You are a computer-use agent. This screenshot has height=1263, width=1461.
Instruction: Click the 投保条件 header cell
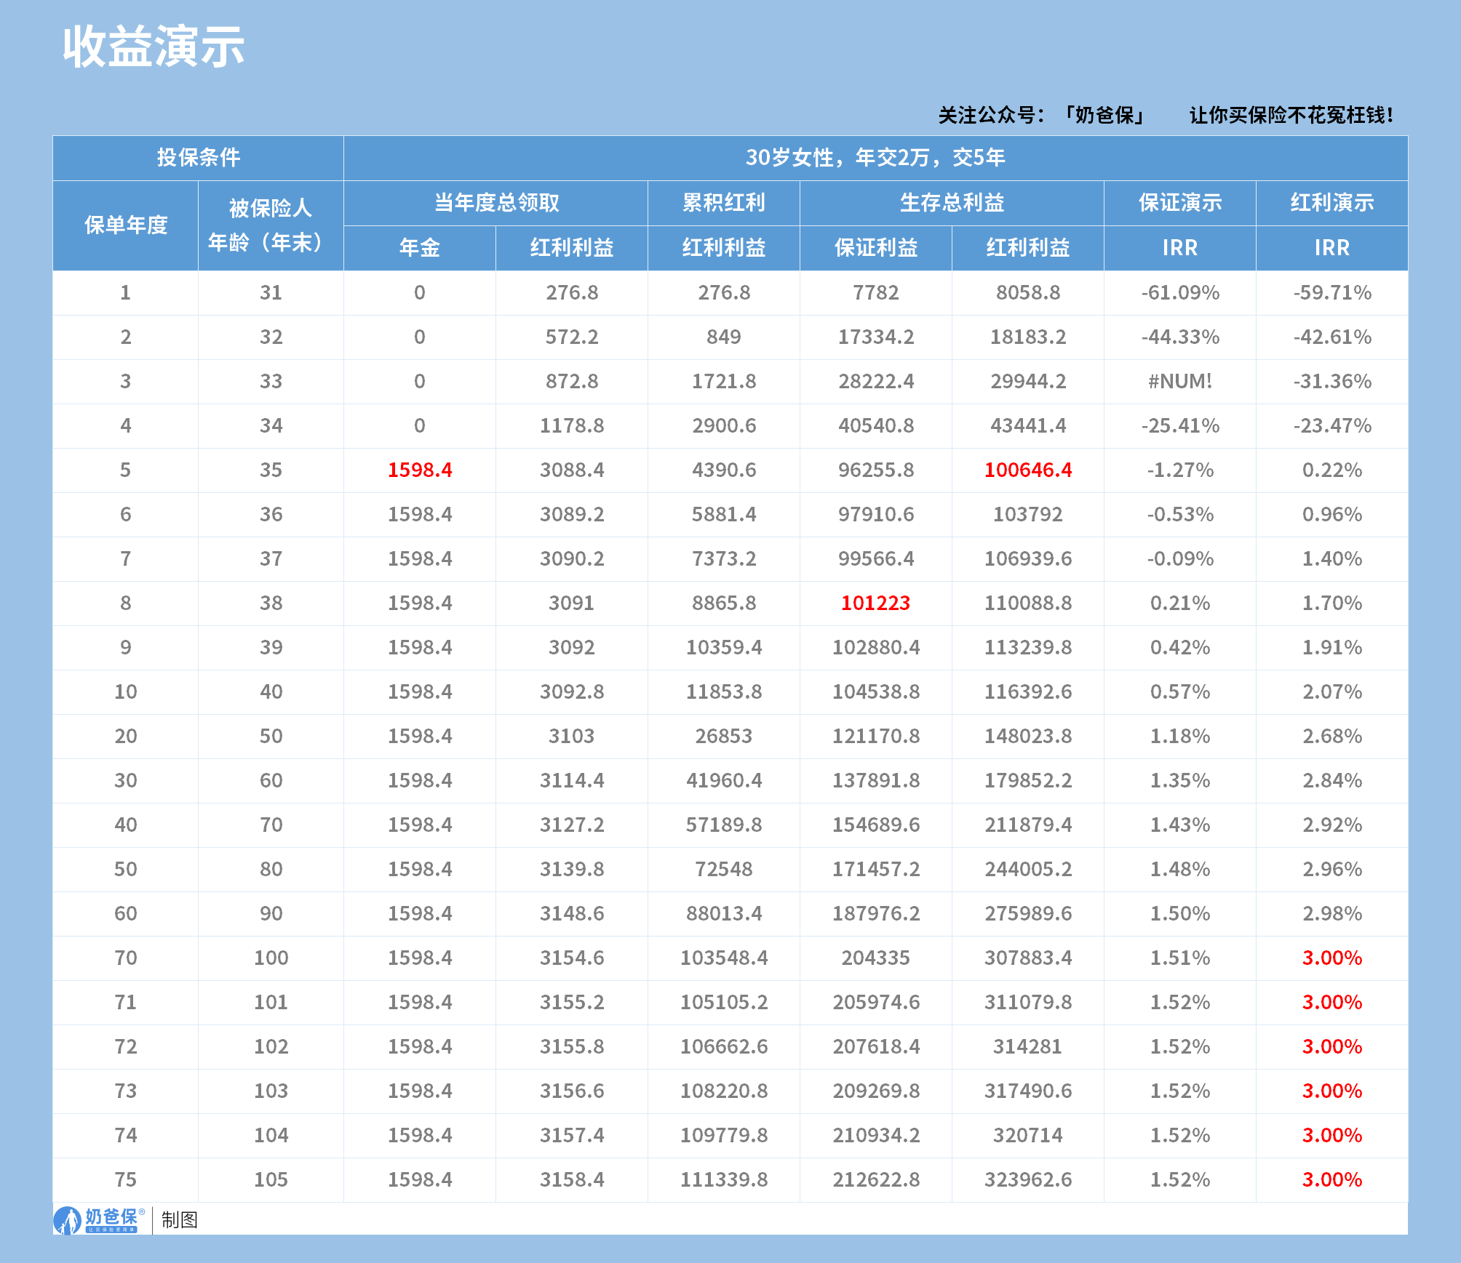(197, 155)
